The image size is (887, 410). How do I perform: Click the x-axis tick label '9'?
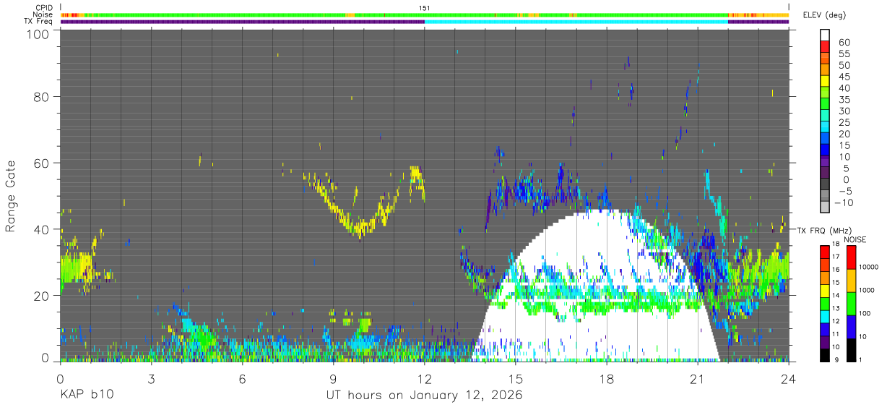pyautogui.click(x=334, y=380)
